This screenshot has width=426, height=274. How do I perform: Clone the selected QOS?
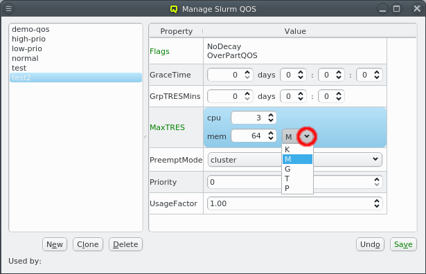[88, 244]
